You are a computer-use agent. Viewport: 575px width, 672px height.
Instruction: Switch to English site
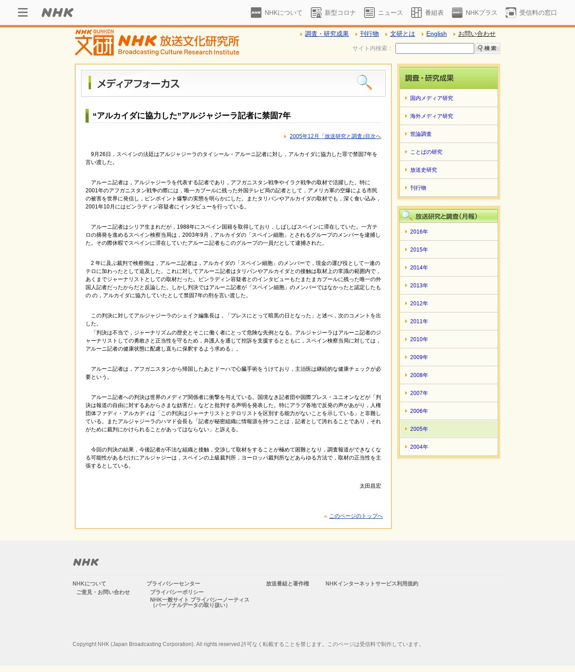tap(437, 34)
